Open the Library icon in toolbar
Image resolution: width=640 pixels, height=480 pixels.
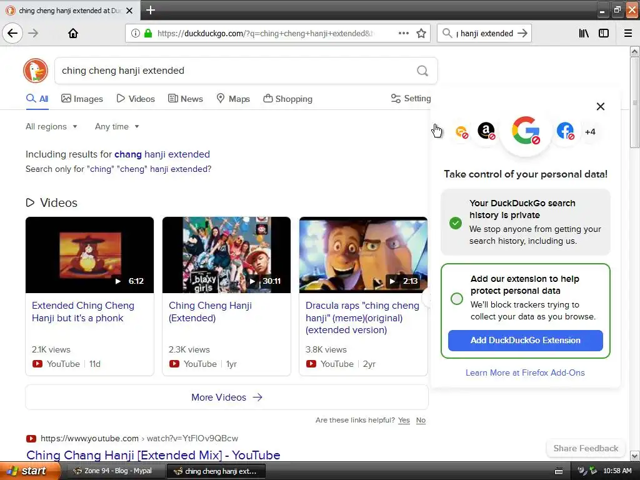(x=584, y=33)
